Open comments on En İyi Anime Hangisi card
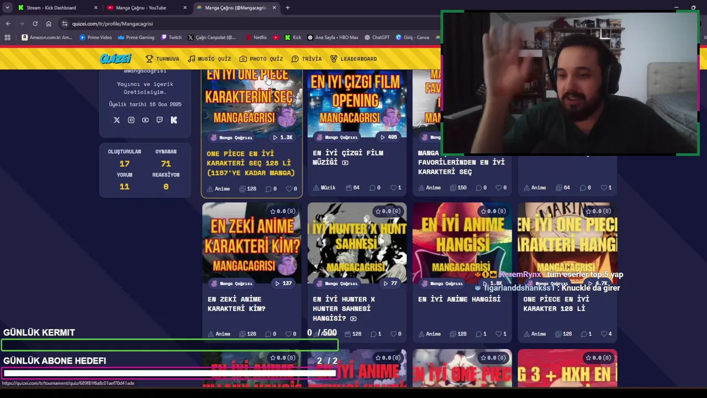This screenshot has height=398, width=707. click(481, 334)
